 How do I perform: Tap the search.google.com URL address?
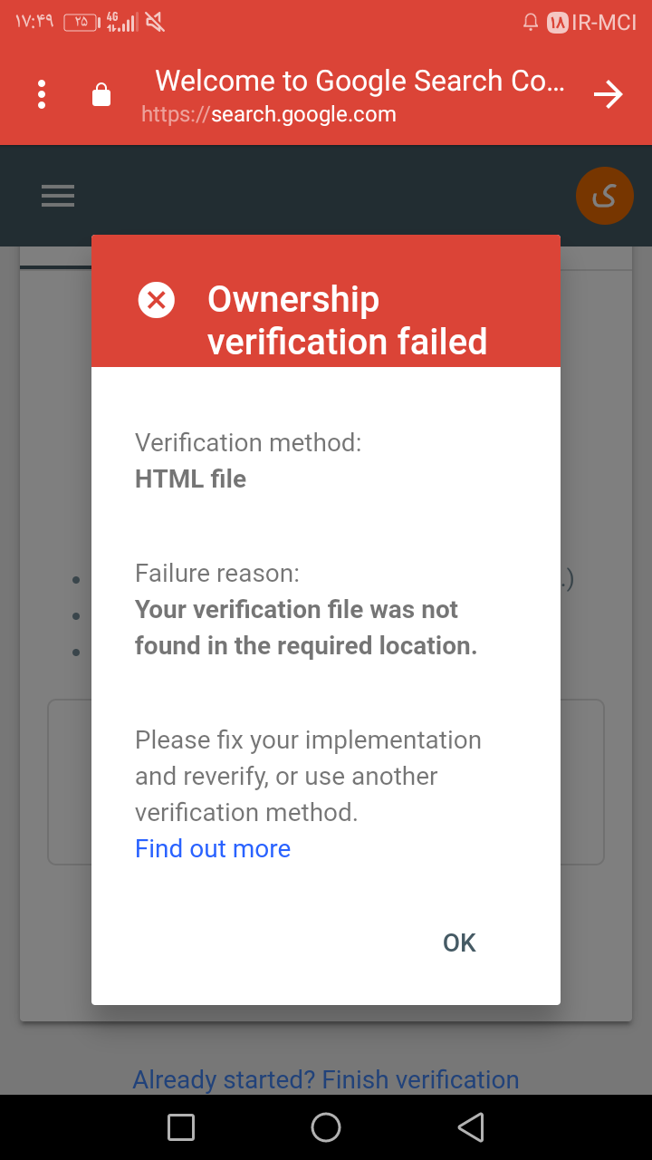point(269,114)
